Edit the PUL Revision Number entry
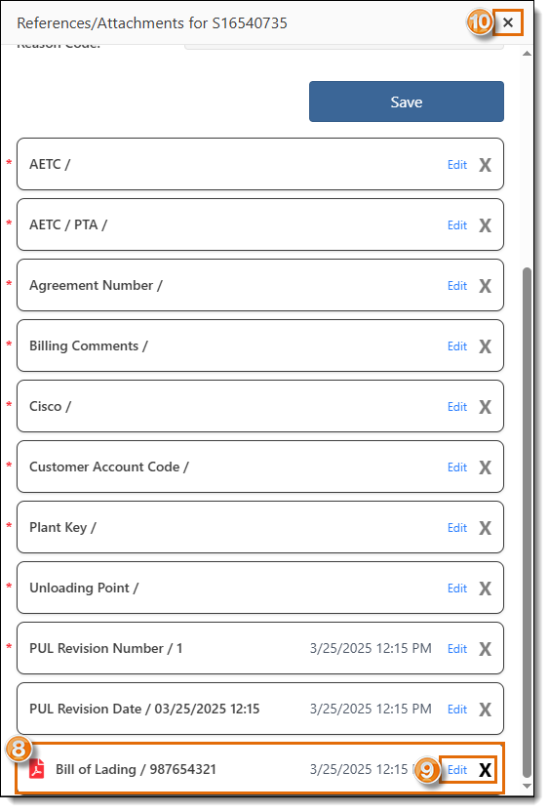The height and width of the screenshot is (812, 549). pyautogui.click(x=457, y=649)
